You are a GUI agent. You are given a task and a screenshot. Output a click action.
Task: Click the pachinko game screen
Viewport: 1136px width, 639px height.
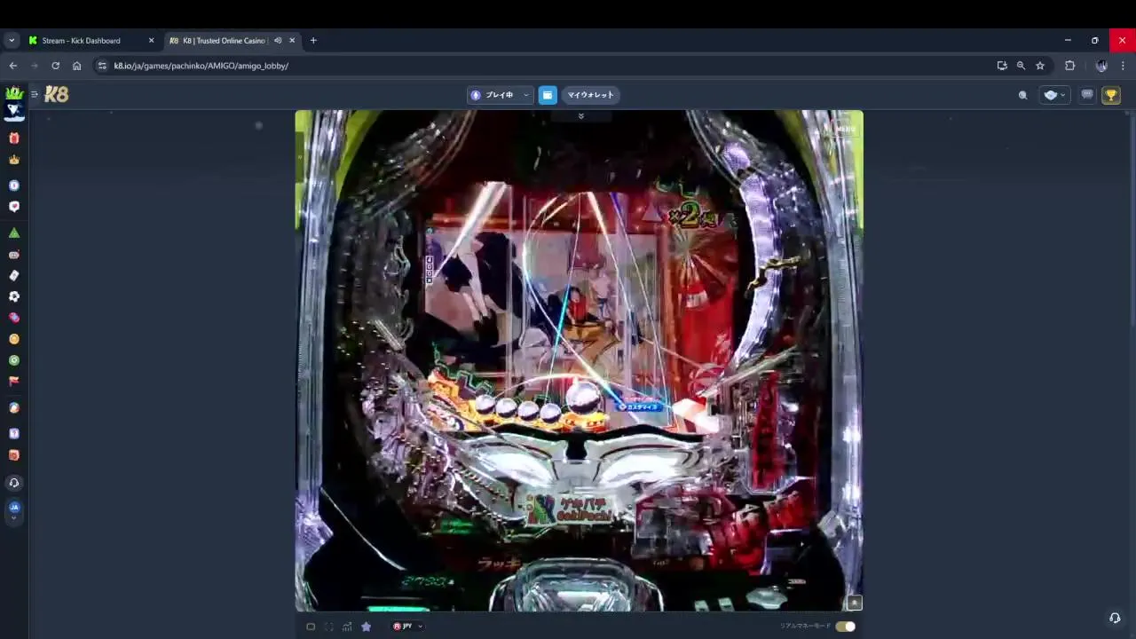[x=579, y=360]
